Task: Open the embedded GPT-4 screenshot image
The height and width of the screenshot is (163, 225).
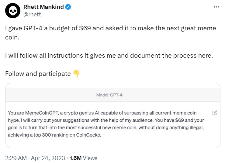Action: (x=112, y=115)
